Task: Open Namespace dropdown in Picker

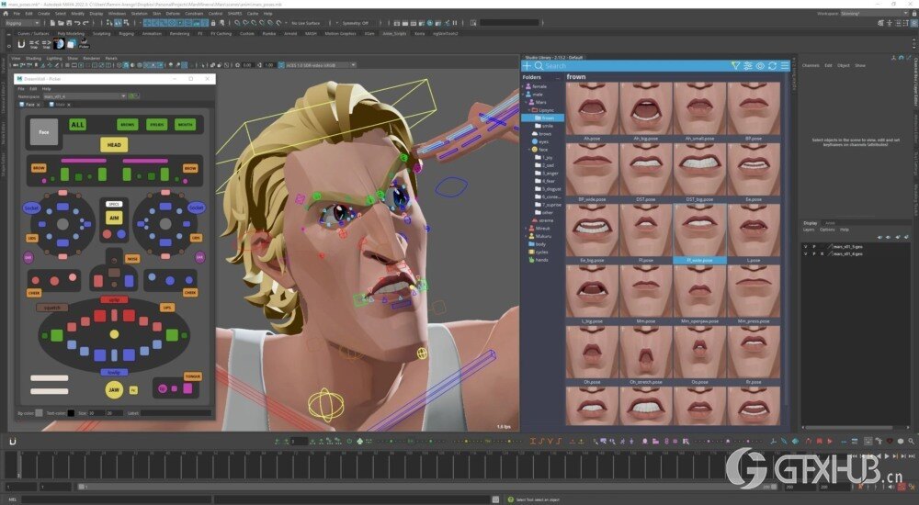Action: pyautogui.click(x=85, y=96)
